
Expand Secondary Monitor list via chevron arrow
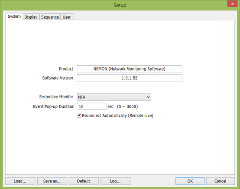click(148, 97)
